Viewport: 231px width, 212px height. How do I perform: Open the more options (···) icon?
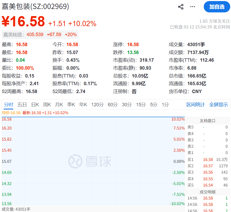(x=192, y=7)
